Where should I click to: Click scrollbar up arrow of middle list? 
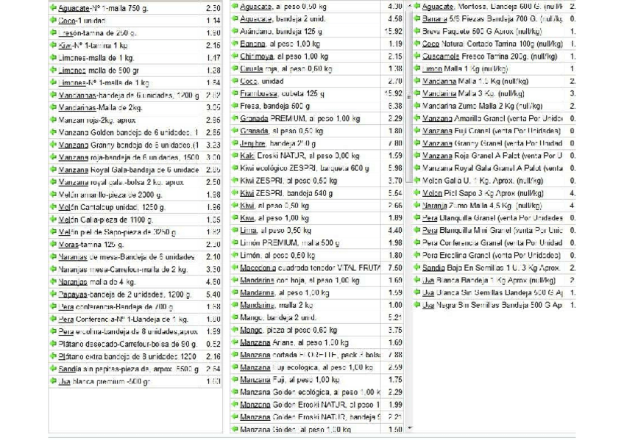point(409,6)
